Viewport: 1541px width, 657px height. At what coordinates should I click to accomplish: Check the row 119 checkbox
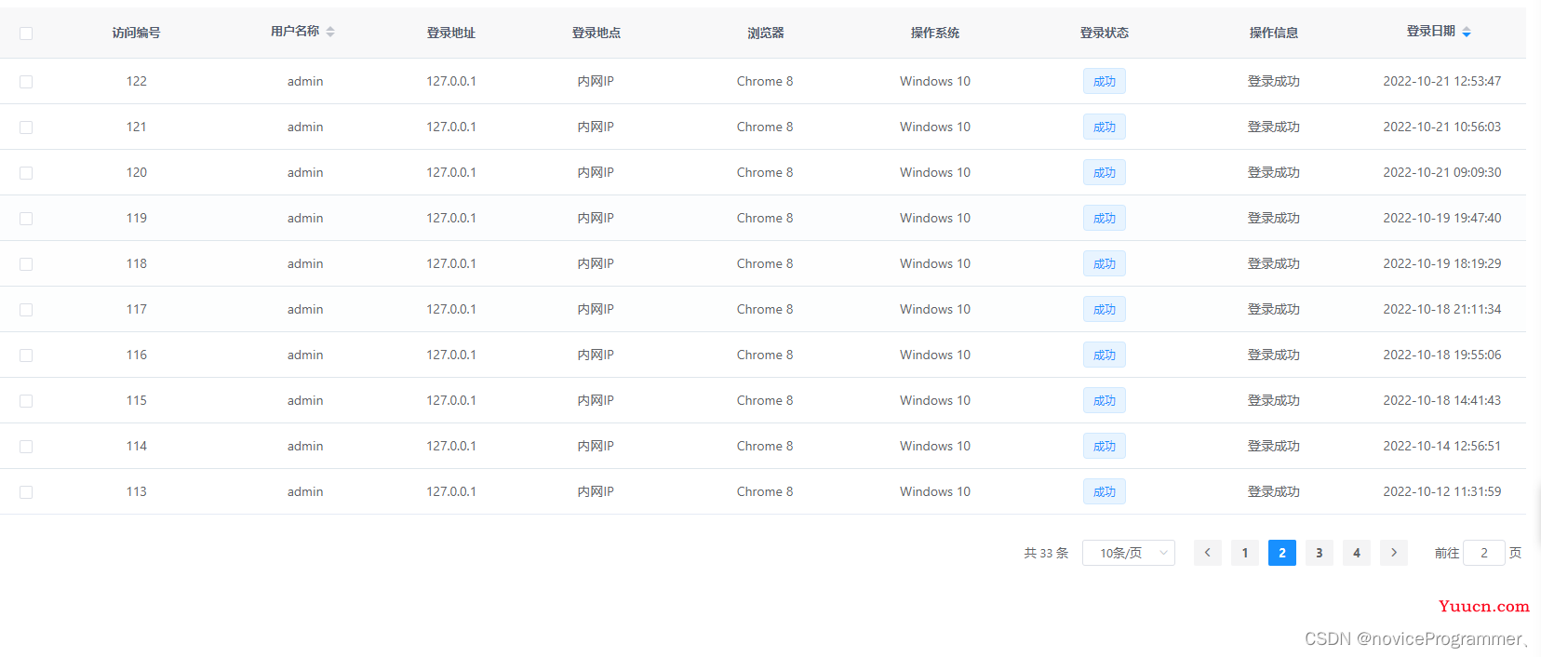pos(26,219)
